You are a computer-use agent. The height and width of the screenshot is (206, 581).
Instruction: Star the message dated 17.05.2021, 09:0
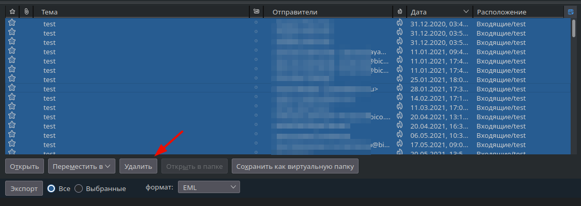[12, 143]
